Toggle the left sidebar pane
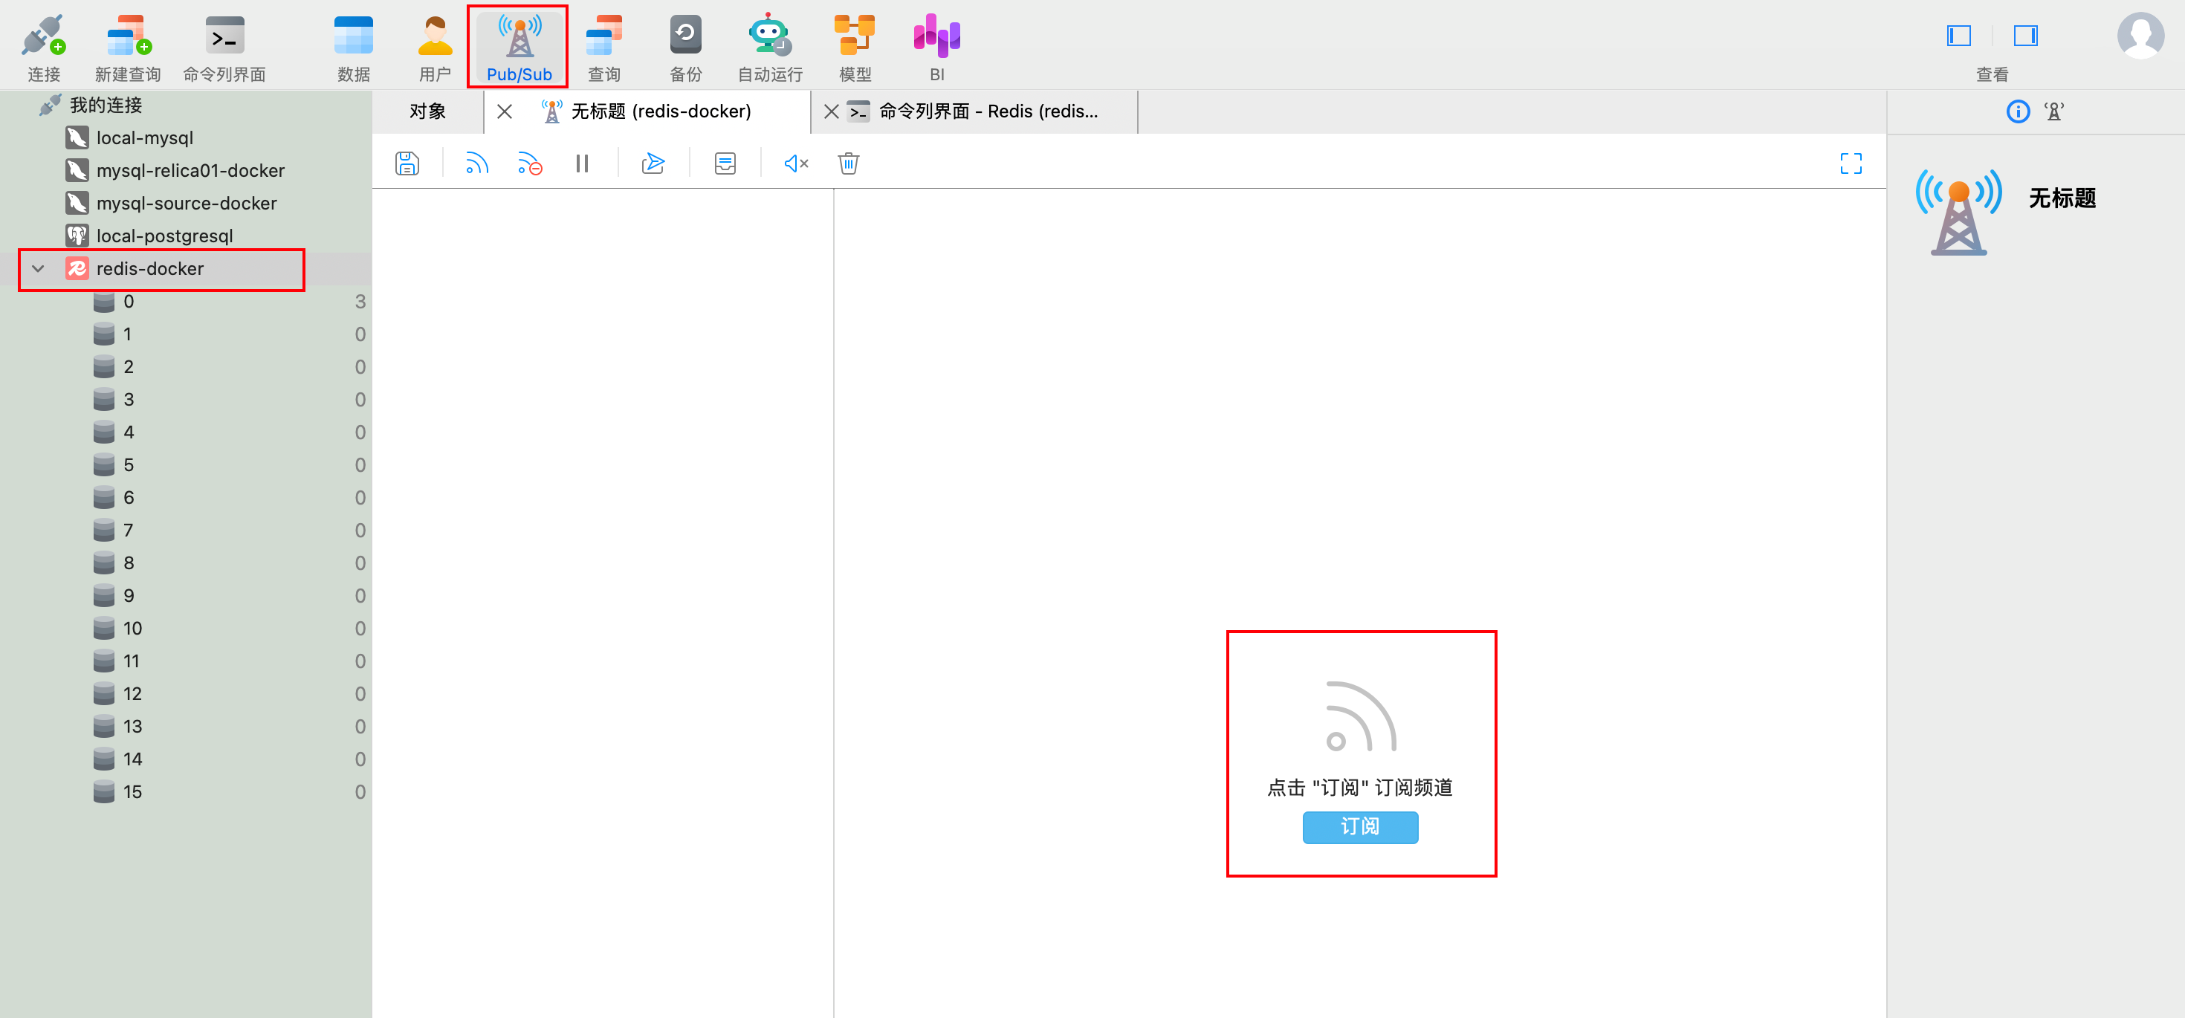This screenshot has height=1018, width=2185. point(1958,36)
